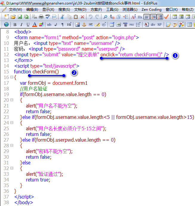Open the 文件(W) menu
The image size is (195, 206).
[x=15, y=10]
